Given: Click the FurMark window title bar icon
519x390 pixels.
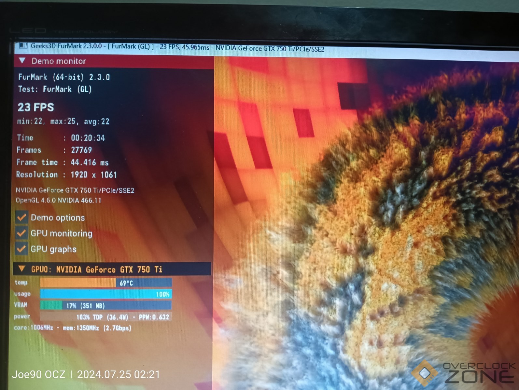Looking at the screenshot, I should pyautogui.click(x=23, y=45).
